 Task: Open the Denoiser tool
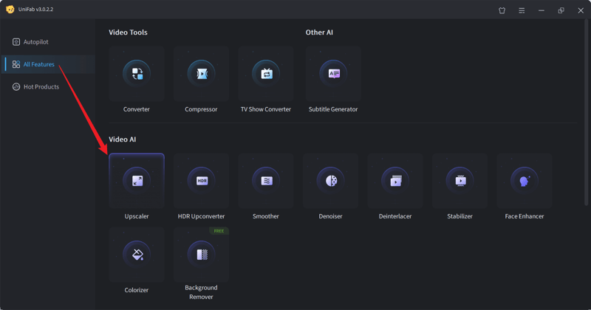330,181
